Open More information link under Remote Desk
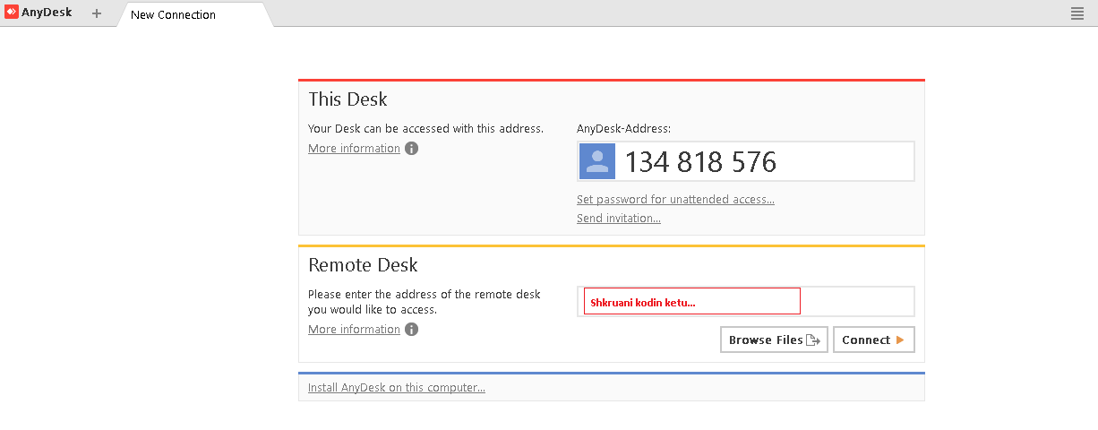This screenshot has height=430, width=1098. tap(354, 330)
